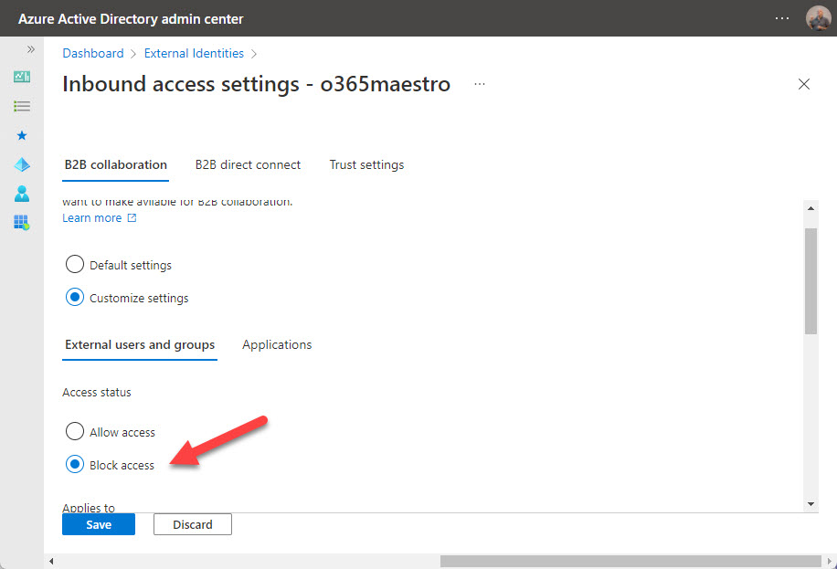Open the Enterprise applications grid icon

[x=22, y=222]
